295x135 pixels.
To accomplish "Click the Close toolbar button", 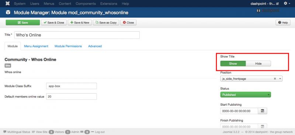I will click(128, 22).
